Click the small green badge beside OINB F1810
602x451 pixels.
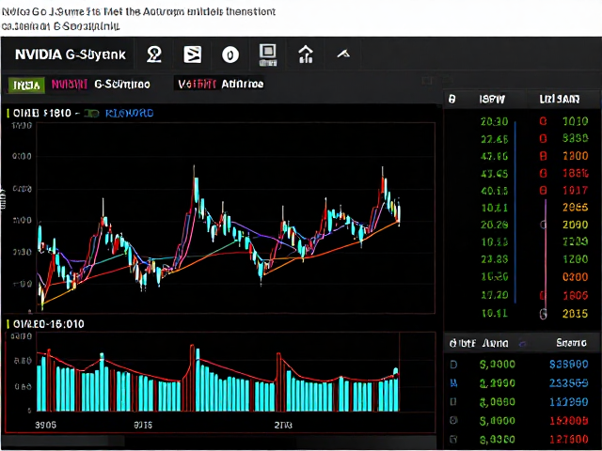tap(92, 114)
